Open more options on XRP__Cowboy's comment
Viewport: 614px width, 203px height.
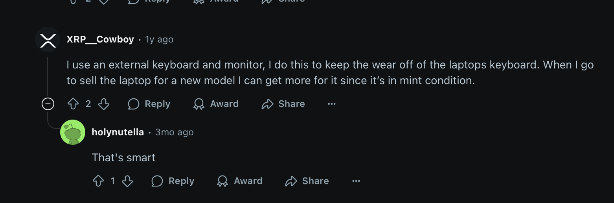(x=332, y=104)
